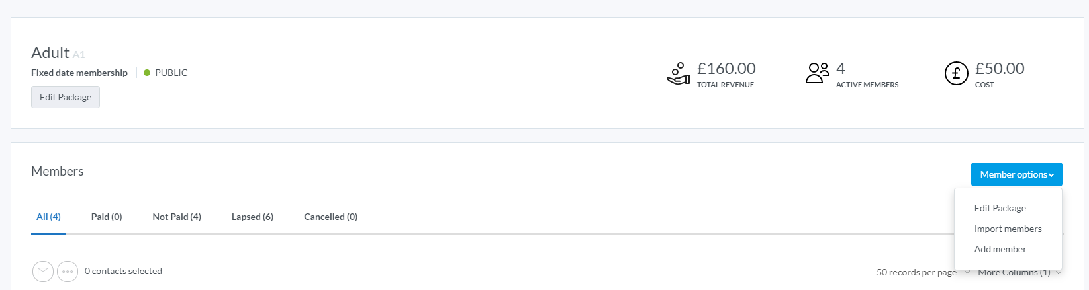Click the email envelope icon for selected contacts
Image resolution: width=1089 pixels, height=290 pixels.
43,272
